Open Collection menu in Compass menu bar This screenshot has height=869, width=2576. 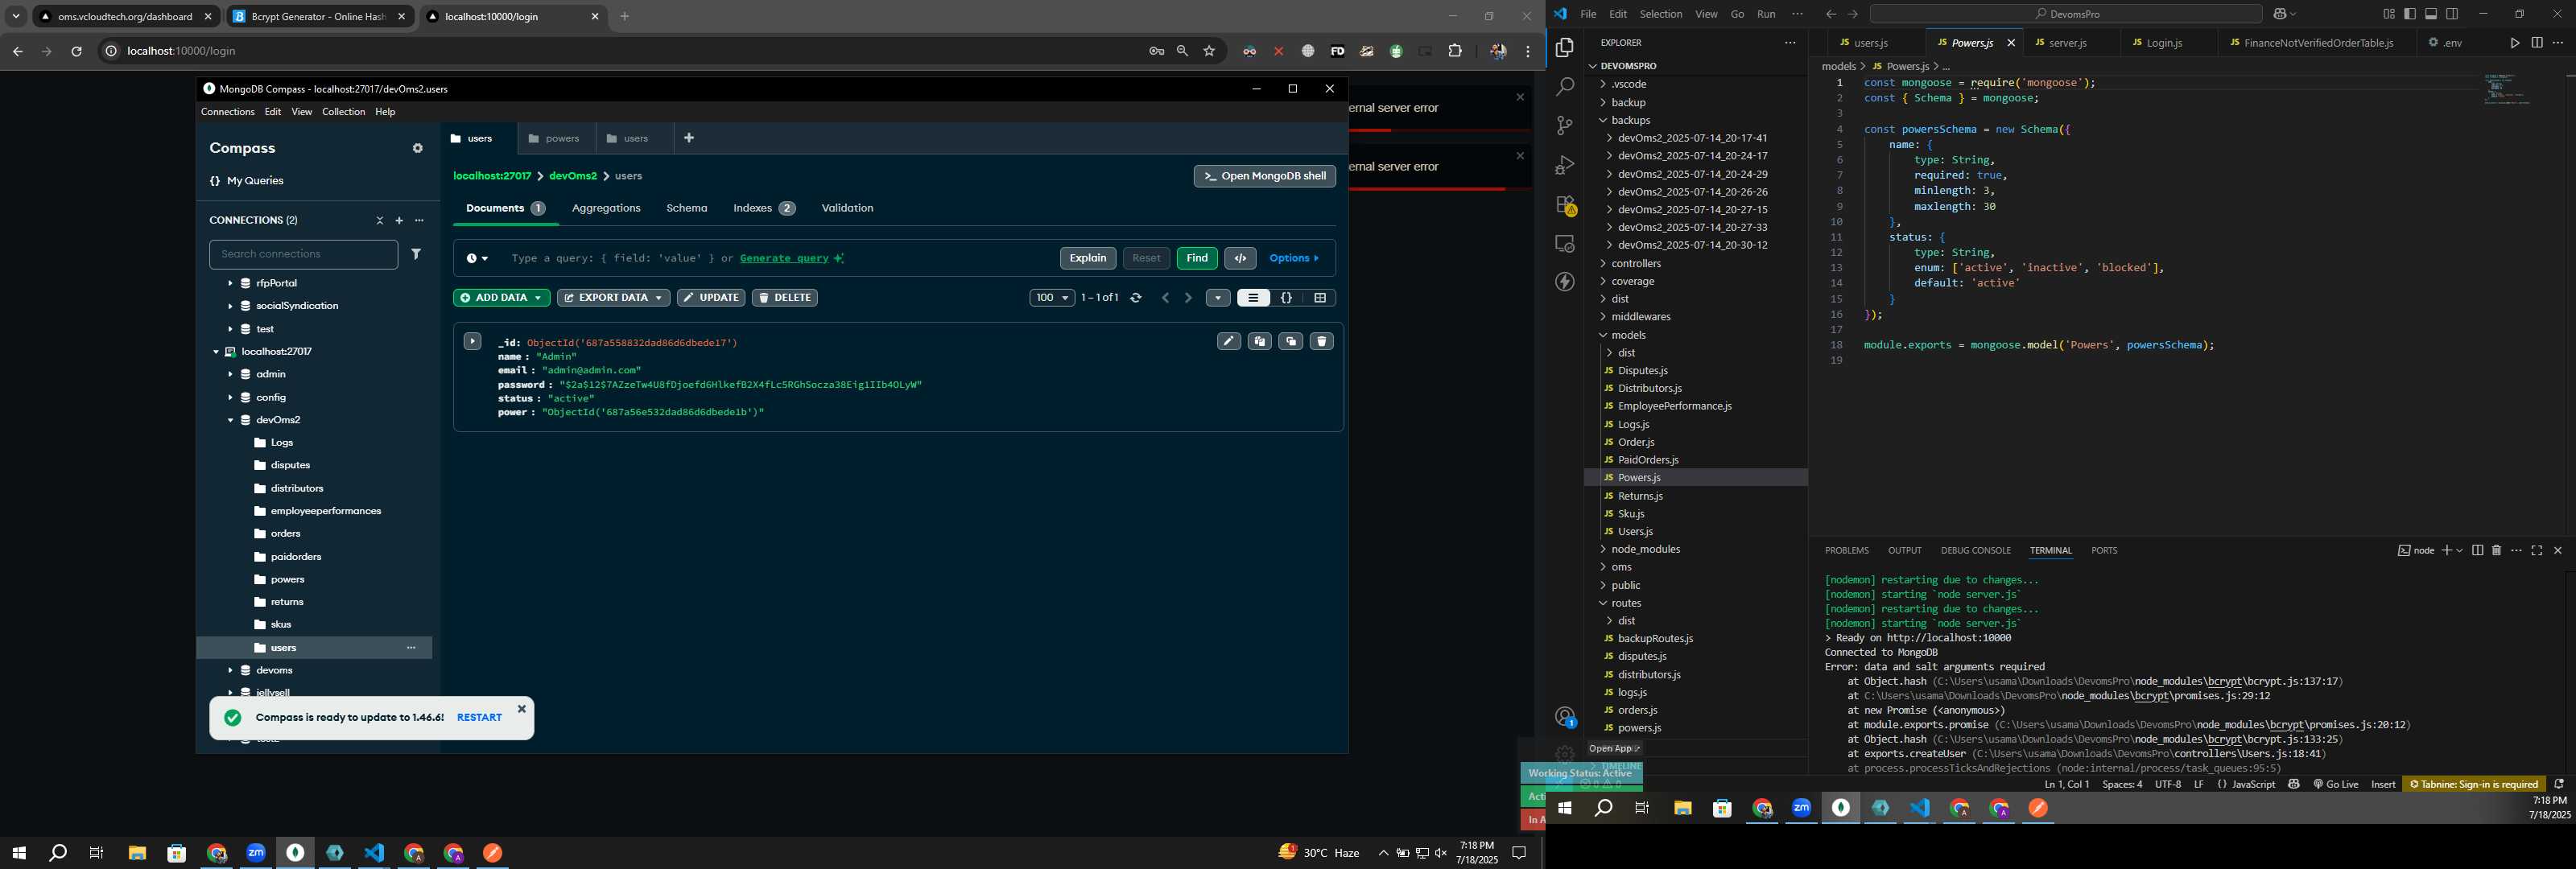coord(343,112)
